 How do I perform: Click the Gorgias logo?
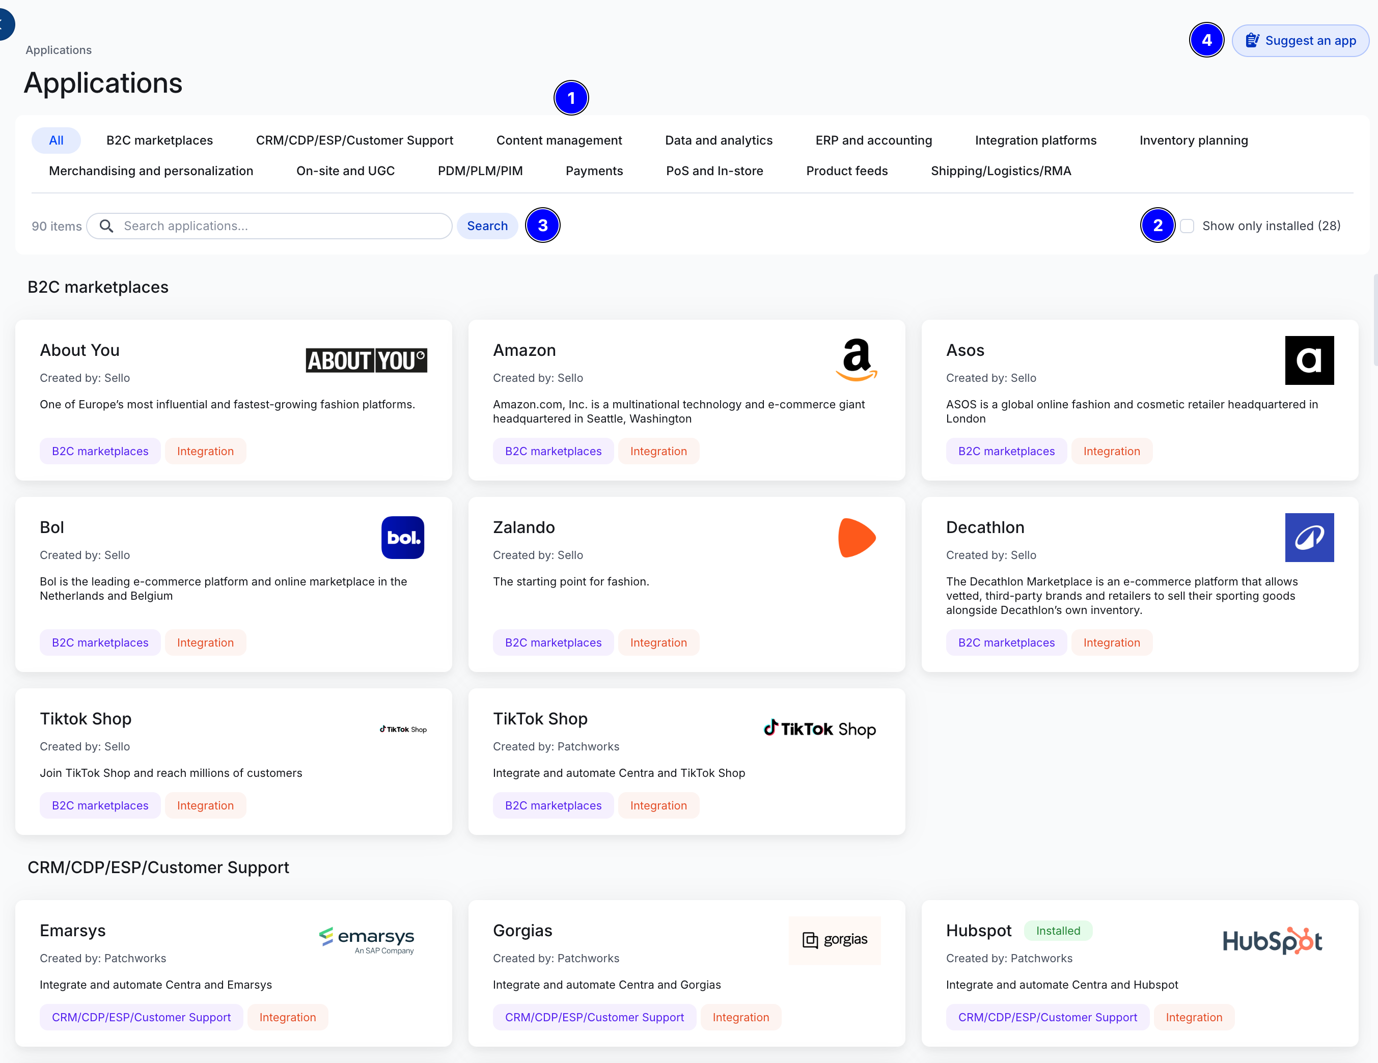pyautogui.click(x=834, y=940)
